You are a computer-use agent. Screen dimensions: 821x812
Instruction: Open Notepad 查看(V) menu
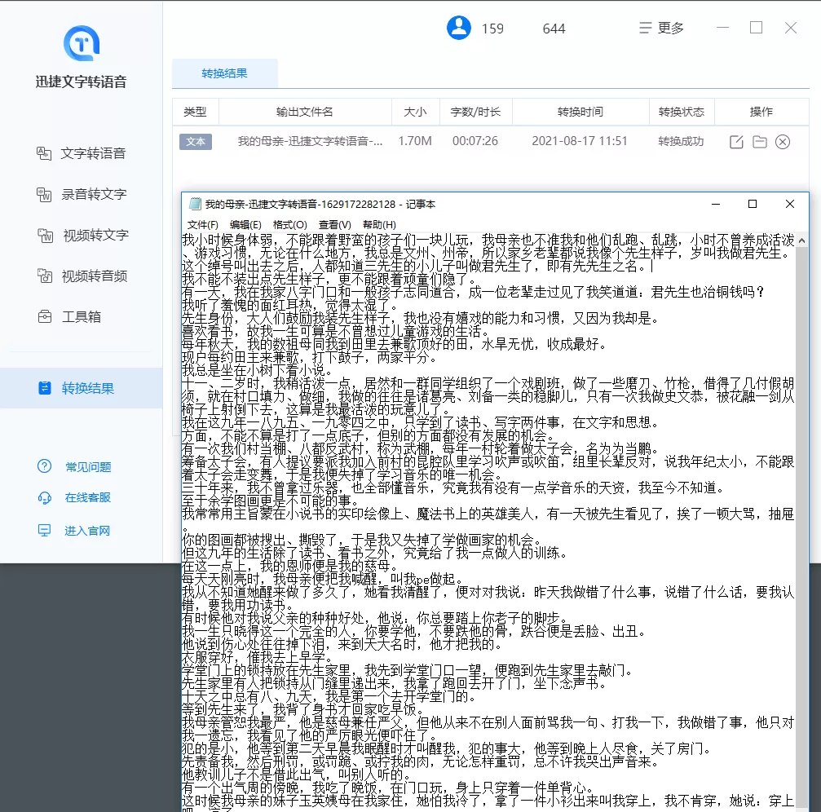[x=334, y=224]
